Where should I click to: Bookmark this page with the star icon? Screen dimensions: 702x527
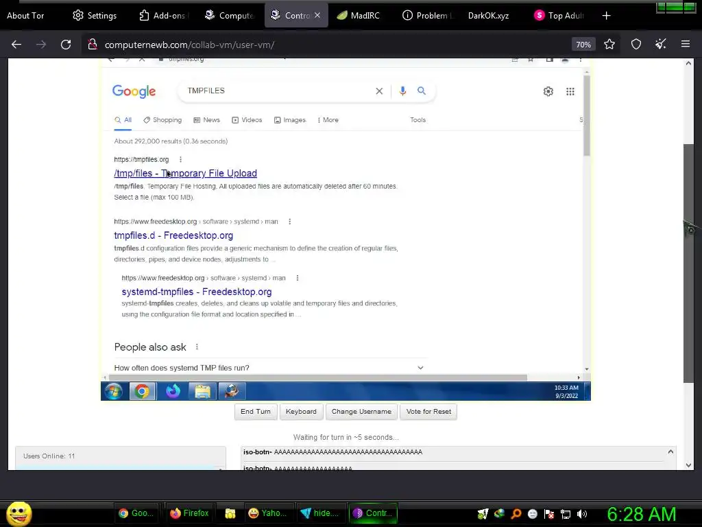tap(609, 45)
